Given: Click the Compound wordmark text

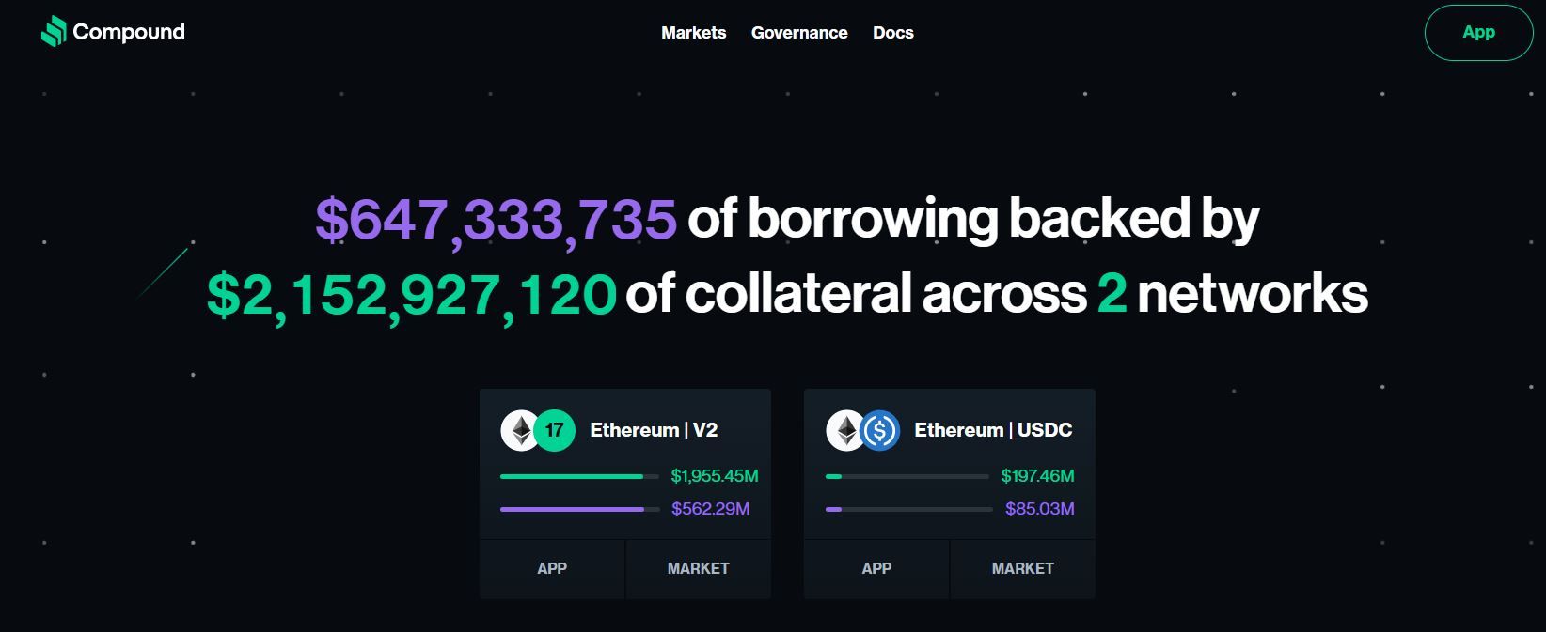Looking at the screenshot, I should click(x=129, y=32).
